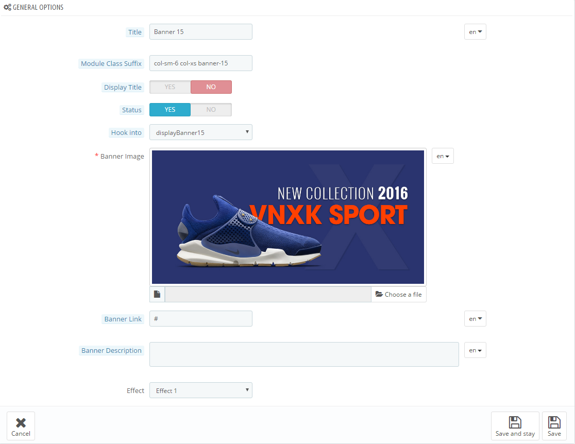Click the Save floppy disk icon

(554, 422)
